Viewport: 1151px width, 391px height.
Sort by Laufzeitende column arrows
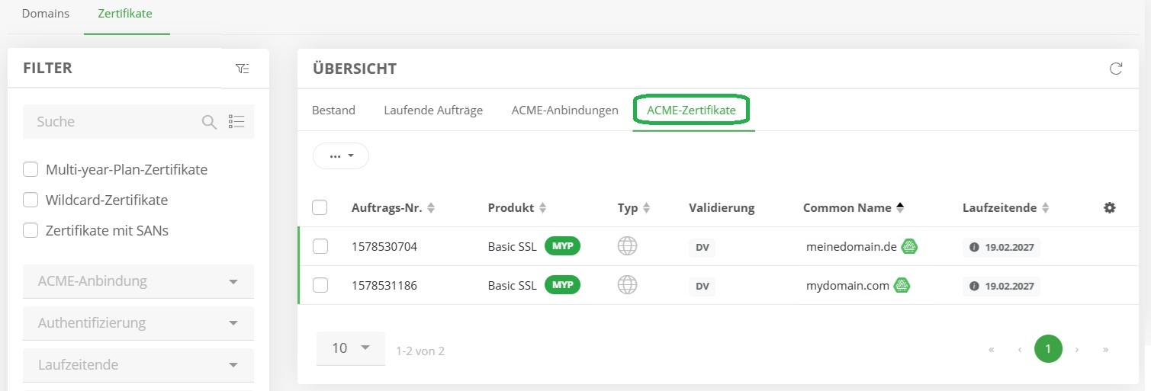(1046, 207)
